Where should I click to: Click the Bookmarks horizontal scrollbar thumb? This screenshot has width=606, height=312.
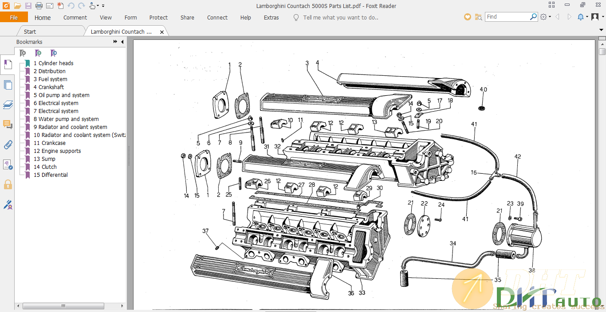63,306
